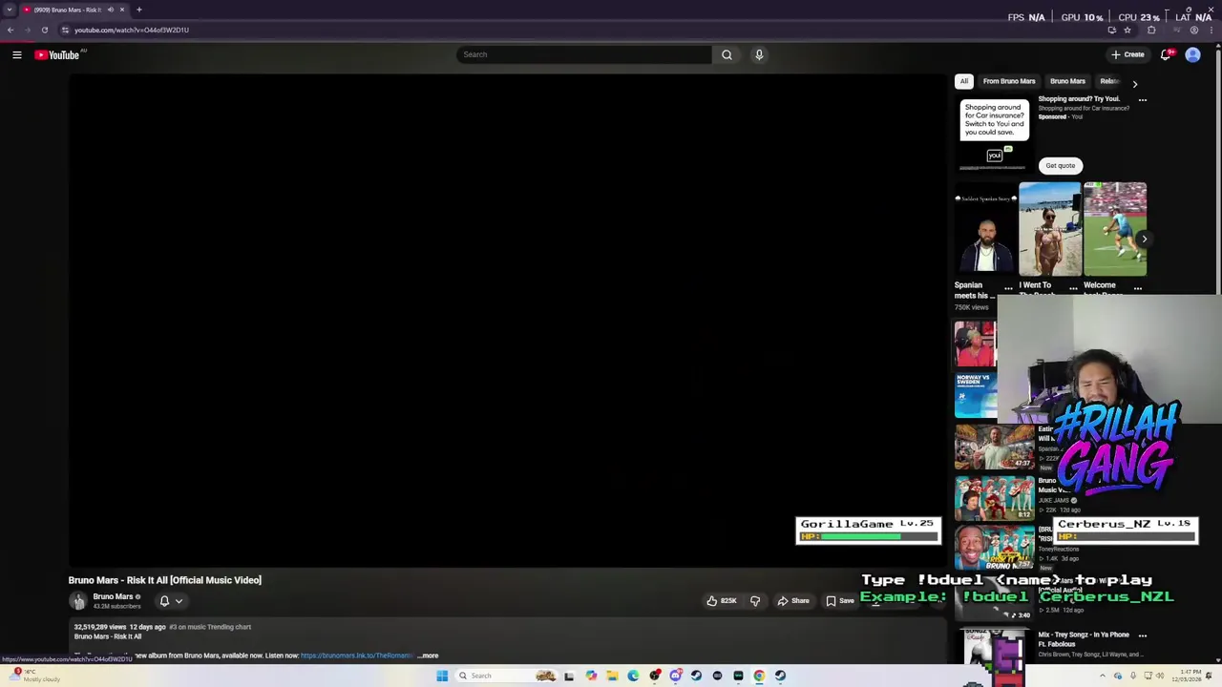The height and width of the screenshot is (687, 1222).
Task: Open Youi car insurance ad thumbnail
Action: pos(995,134)
